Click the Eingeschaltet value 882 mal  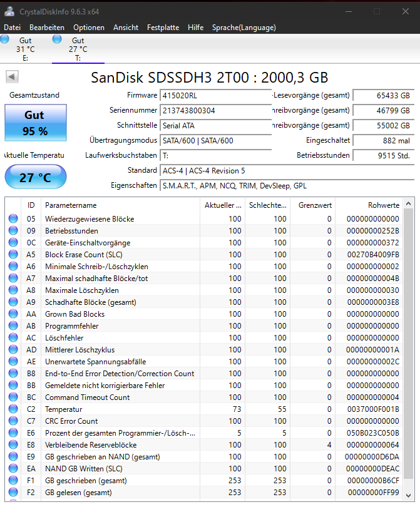click(384, 140)
